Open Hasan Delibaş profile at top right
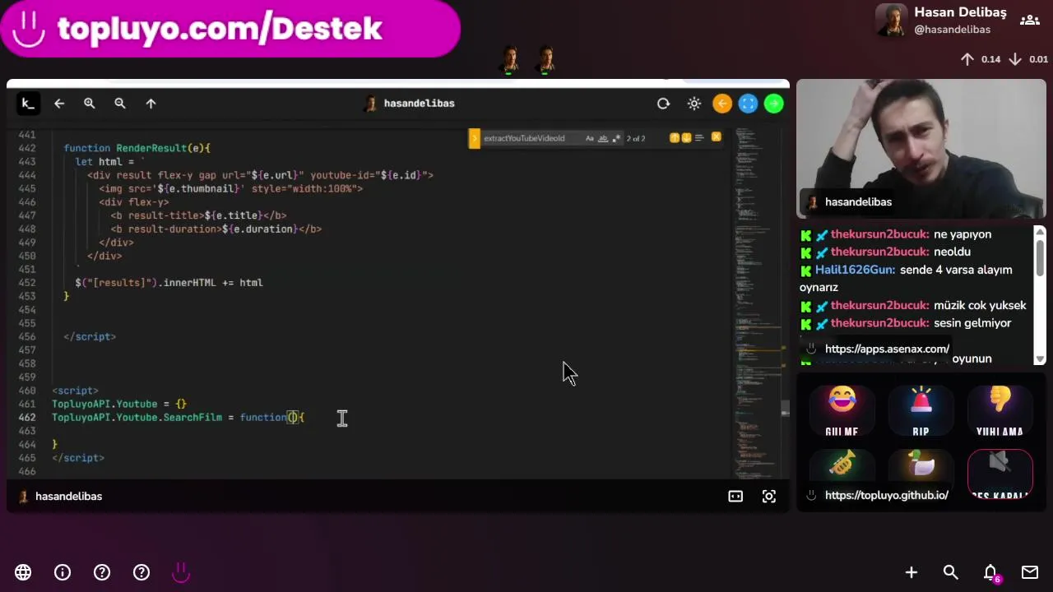 [x=941, y=21]
